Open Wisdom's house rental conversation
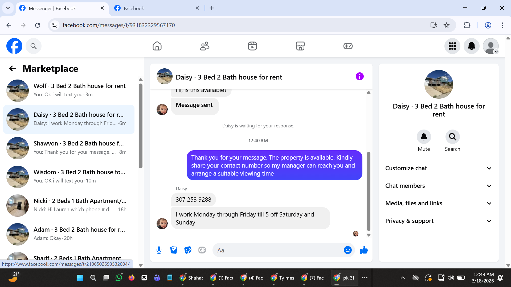Image resolution: width=511 pixels, height=287 pixels. [x=69, y=177]
